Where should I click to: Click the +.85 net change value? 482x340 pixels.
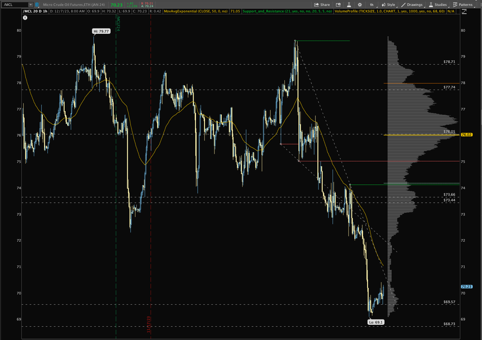[x=130, y=3]
